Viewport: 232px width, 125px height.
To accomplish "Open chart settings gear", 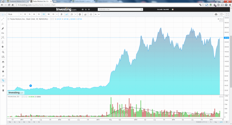I will [x=80, y=14].
